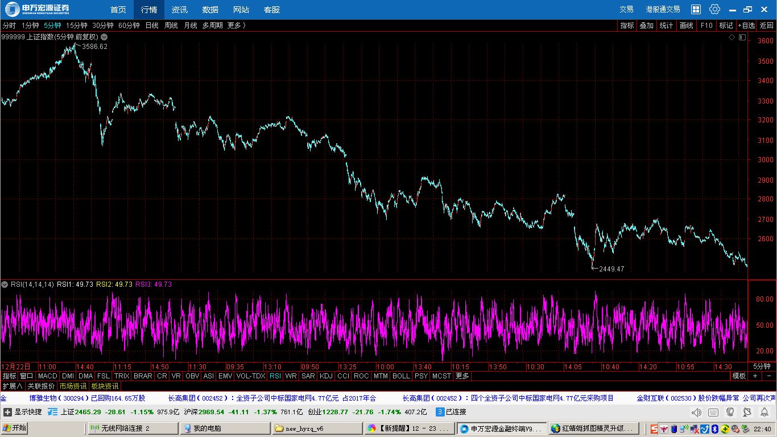
Task: Select the 分时 period tab
Action: point(9,26)
